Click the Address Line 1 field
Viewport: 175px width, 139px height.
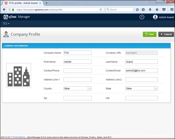point(78,80)
